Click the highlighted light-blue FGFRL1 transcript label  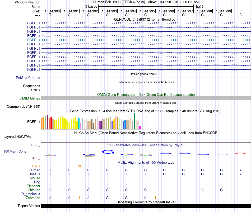click(34, 40)
